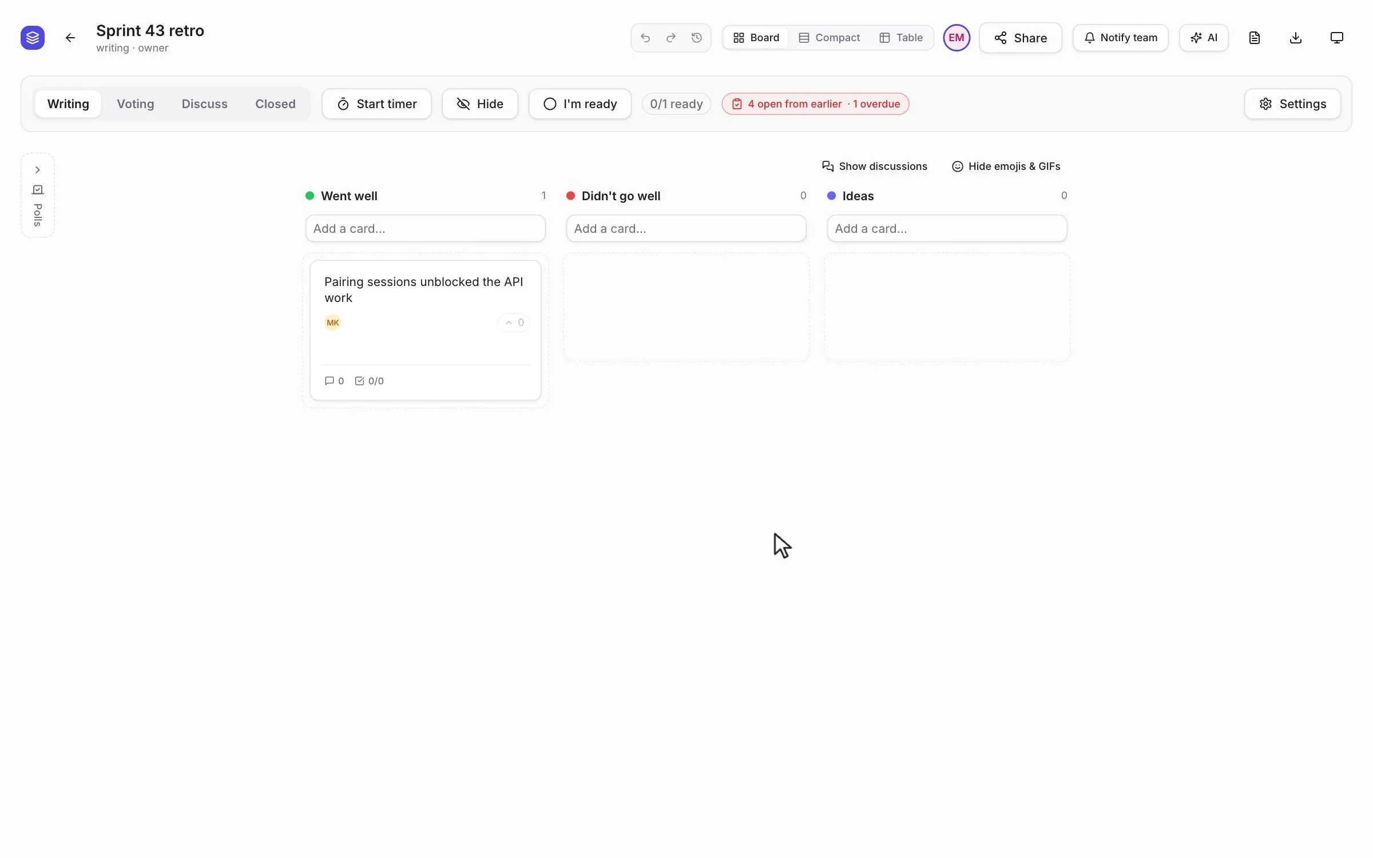Undo the last action

pyautogui.click(x=645, y=38)
